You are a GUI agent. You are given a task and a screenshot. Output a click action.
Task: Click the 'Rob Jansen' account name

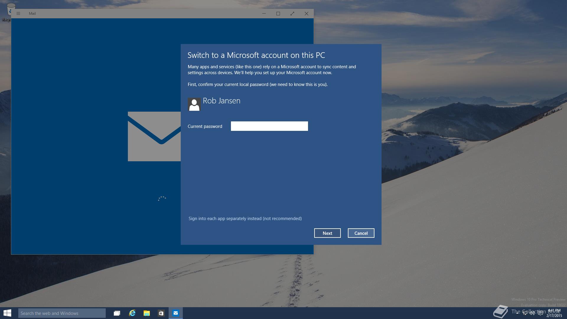pos(221,101)
